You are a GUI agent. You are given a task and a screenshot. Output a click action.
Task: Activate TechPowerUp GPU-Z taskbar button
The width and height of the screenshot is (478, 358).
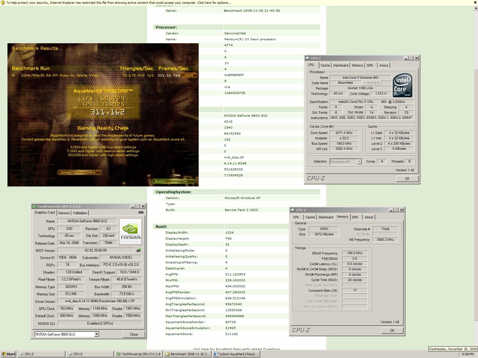pyautogui.click(x=138, y=354)
